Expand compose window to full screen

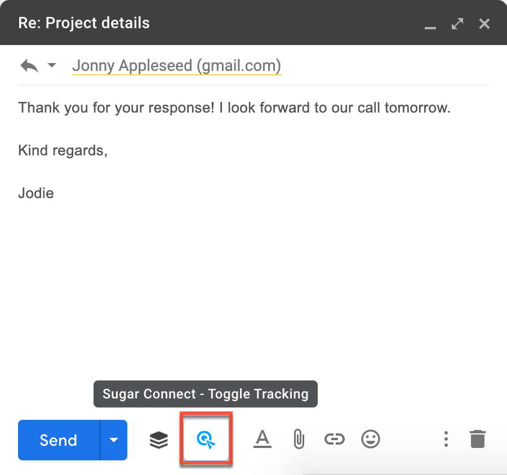(457, 24)
